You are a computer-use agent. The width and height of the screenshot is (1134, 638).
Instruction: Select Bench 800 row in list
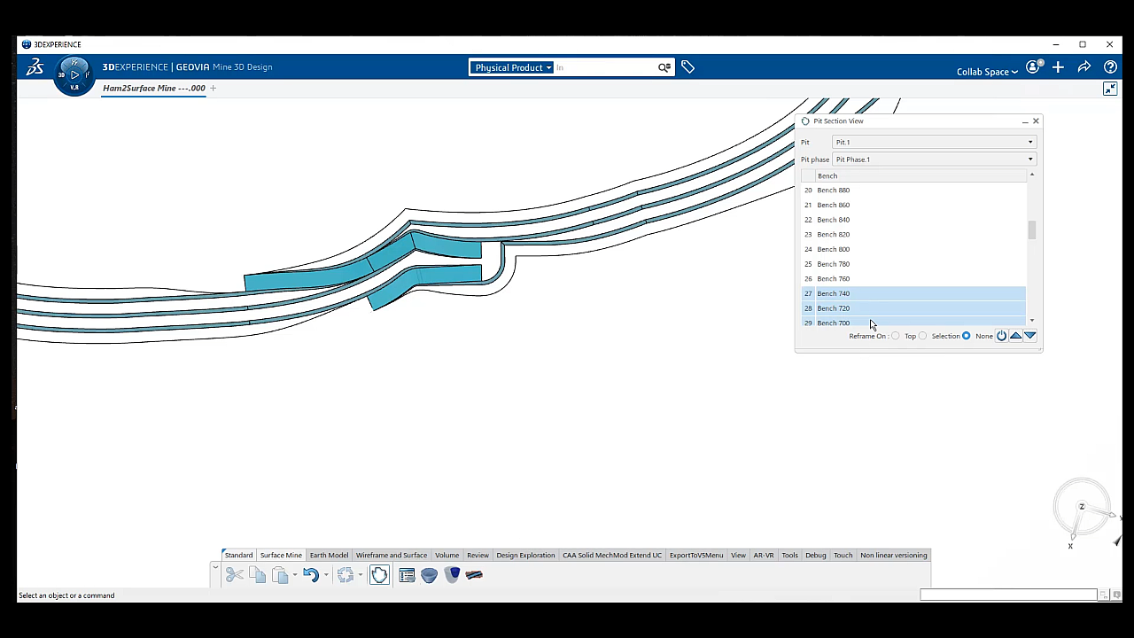(833, 249)
